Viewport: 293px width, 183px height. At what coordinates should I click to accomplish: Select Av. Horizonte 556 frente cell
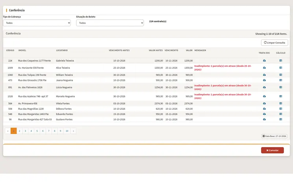coord(31,68)
